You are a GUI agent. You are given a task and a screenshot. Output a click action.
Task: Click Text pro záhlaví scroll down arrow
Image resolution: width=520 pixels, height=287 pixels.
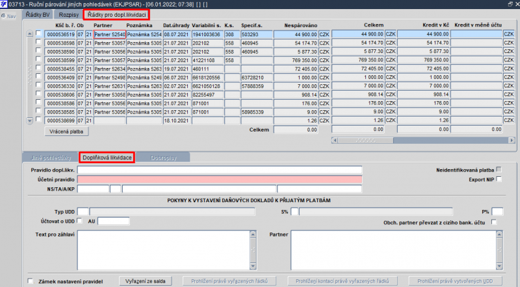click(x=253, y=266)
